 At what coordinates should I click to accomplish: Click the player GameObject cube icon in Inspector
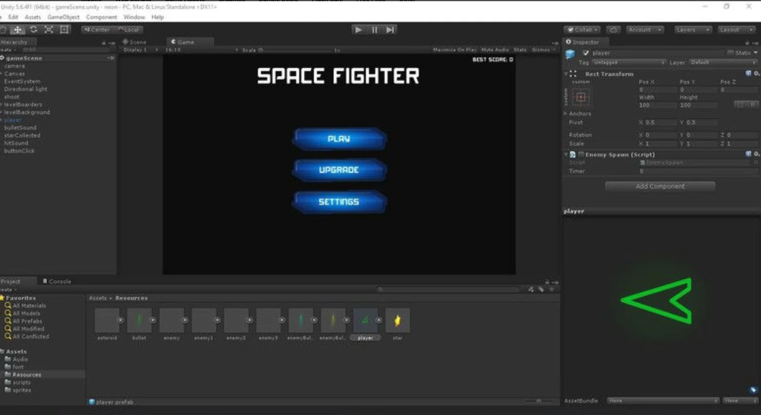pyautogui.click(x=570, y=54)
